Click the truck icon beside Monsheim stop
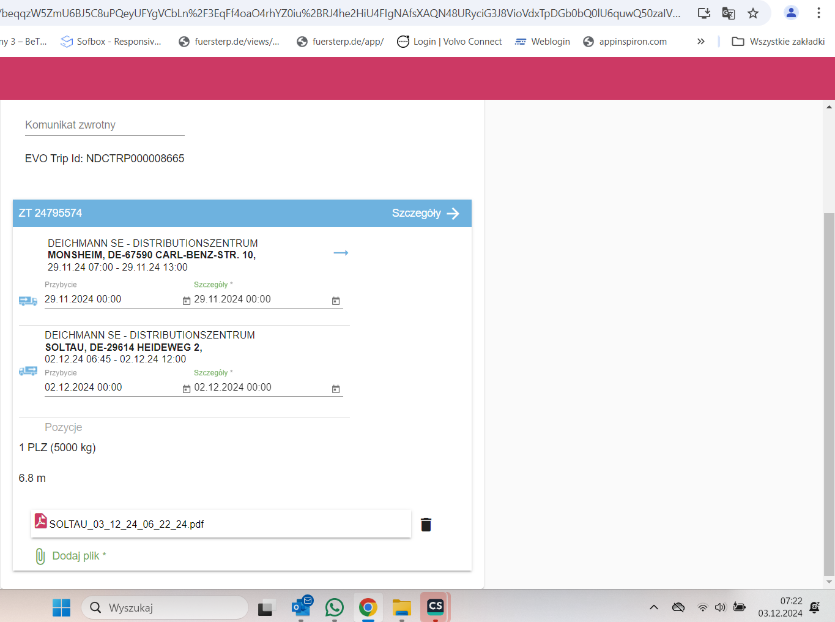Screen dimensions: 835x622 (x=28, y=301)
